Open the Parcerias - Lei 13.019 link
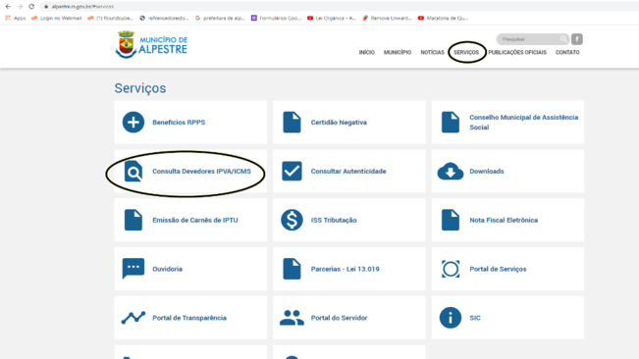 tap(346, 269)
